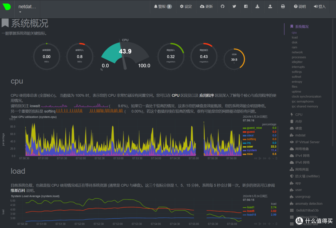
Task: Zoom in on CPU chart using plus icon
Action: pos(269,158)
